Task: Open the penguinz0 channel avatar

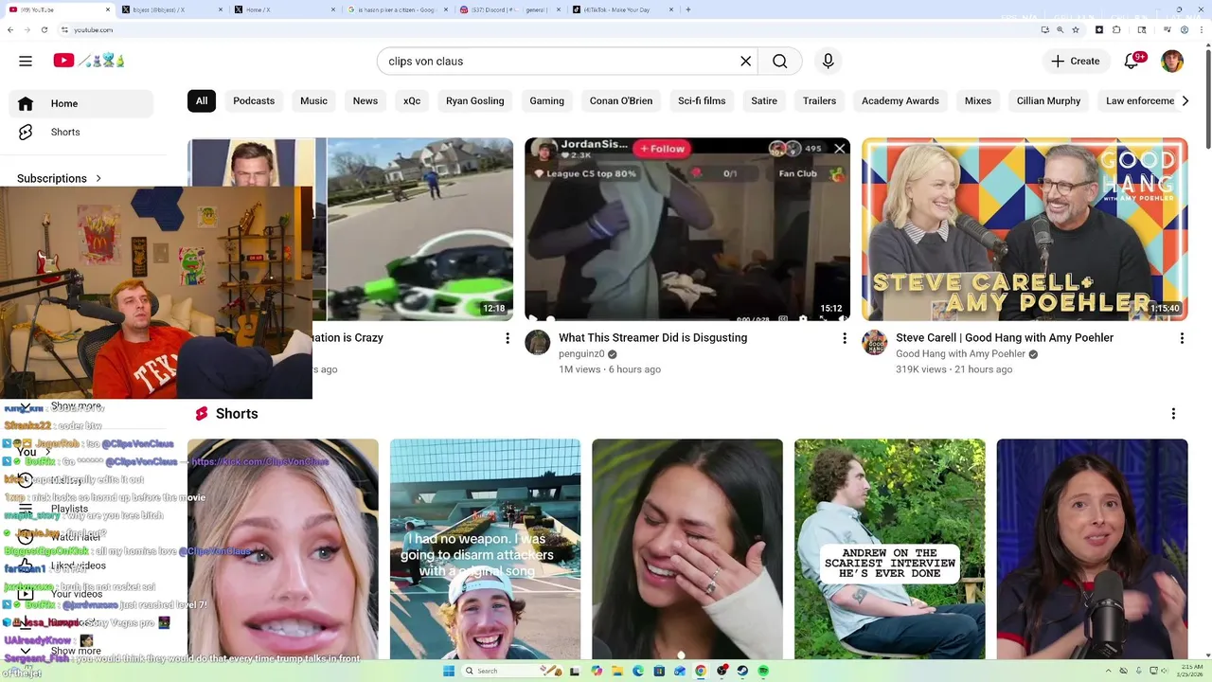Action: pyautogui.click(x=538, y=343)
